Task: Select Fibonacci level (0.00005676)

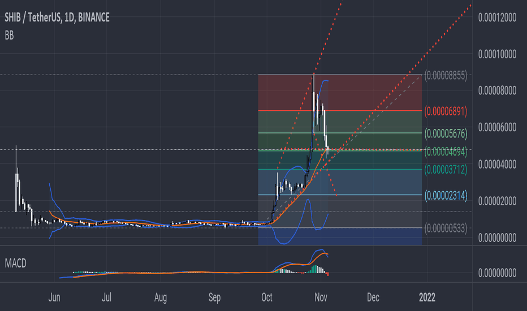Action: coord(446,133)
